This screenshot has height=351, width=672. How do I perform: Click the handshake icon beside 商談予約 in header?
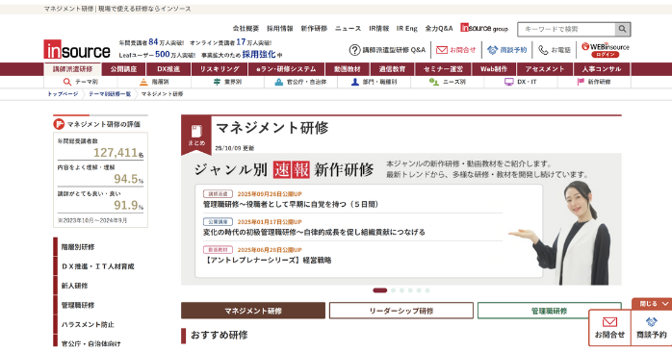point(492,50)
